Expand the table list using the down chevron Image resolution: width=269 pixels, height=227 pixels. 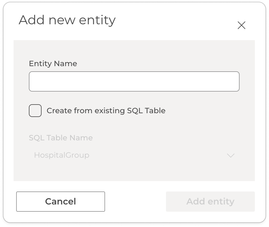pos(230,156)
